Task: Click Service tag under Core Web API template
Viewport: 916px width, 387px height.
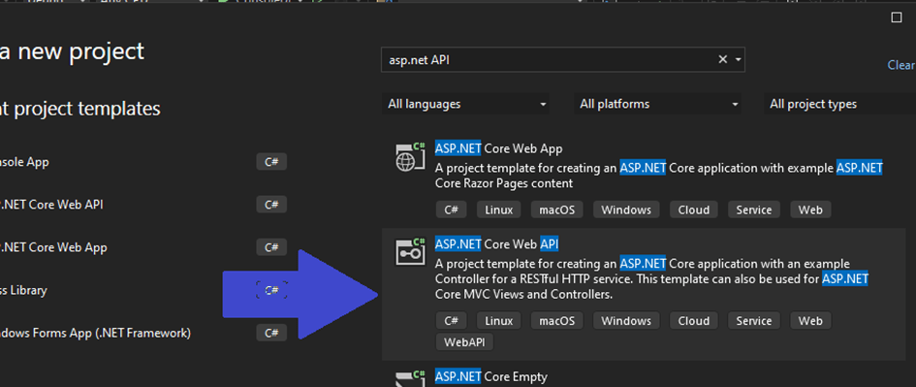Action: tap(753, 320)
